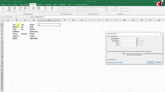The height and width of the screenshot is (92, 165).
Task: Switch to the Start tab
Action: click(9, 5)
